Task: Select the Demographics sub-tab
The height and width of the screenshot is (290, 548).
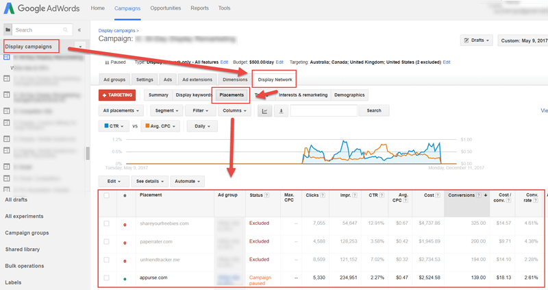Action: [349, 95]
